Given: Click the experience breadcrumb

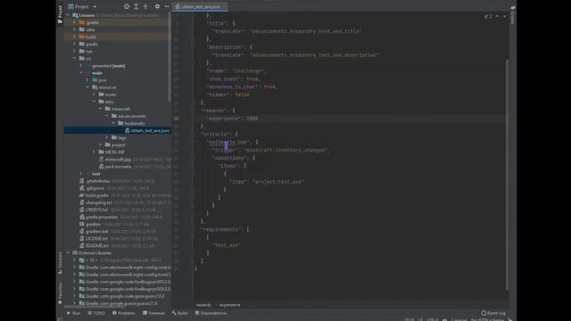Looking at the screenshot, I should coord(229,305).
